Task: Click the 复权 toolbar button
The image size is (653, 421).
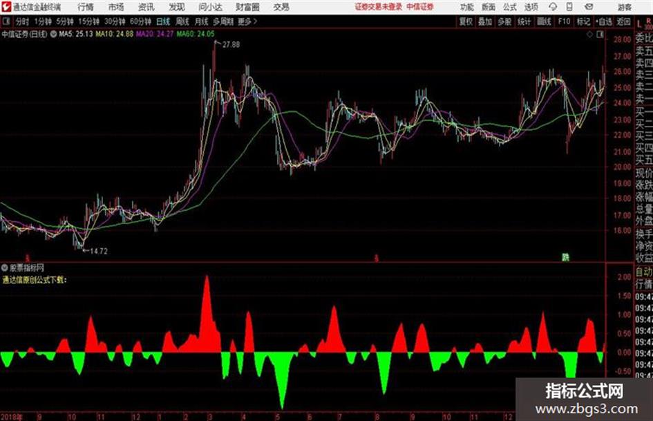Action: (466, 21)
